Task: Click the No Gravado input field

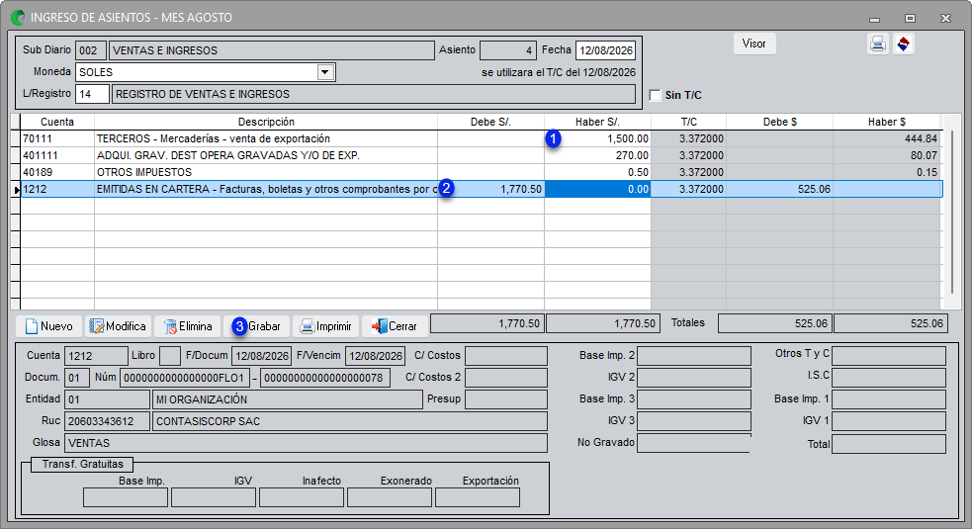Action: 694,443
